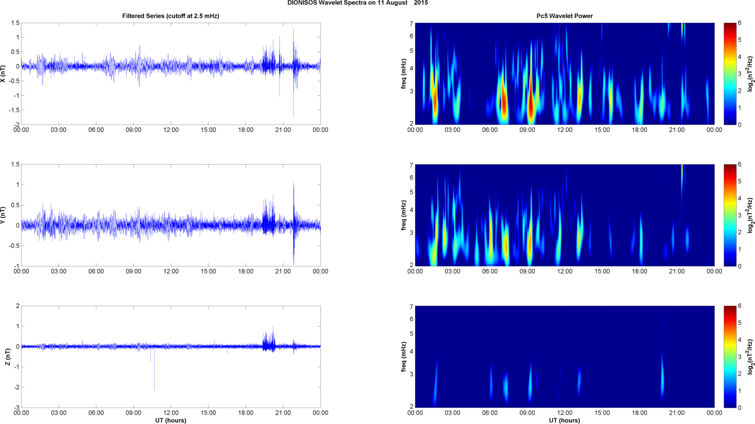The width and height of the screenshot is (755, 424).
Task: Click the '18:00' tick under the X series plot
Action: click(246, 130)
